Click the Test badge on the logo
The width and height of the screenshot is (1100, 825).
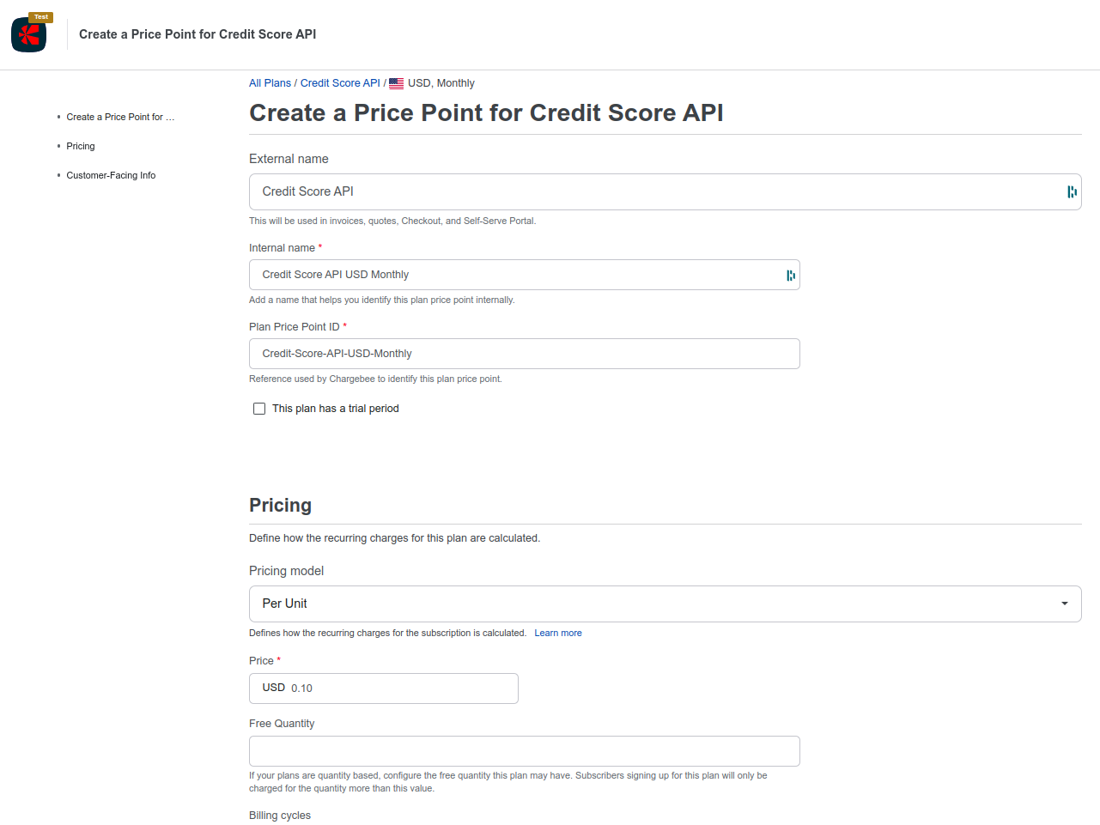[41, 17]
